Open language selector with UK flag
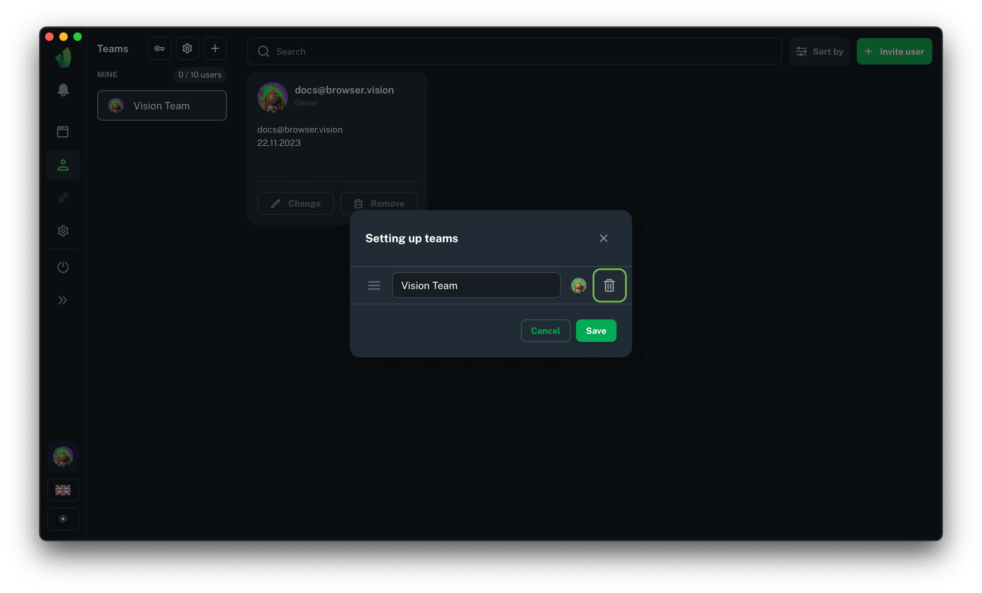This screenshot has height=593, width=982. 63,490
